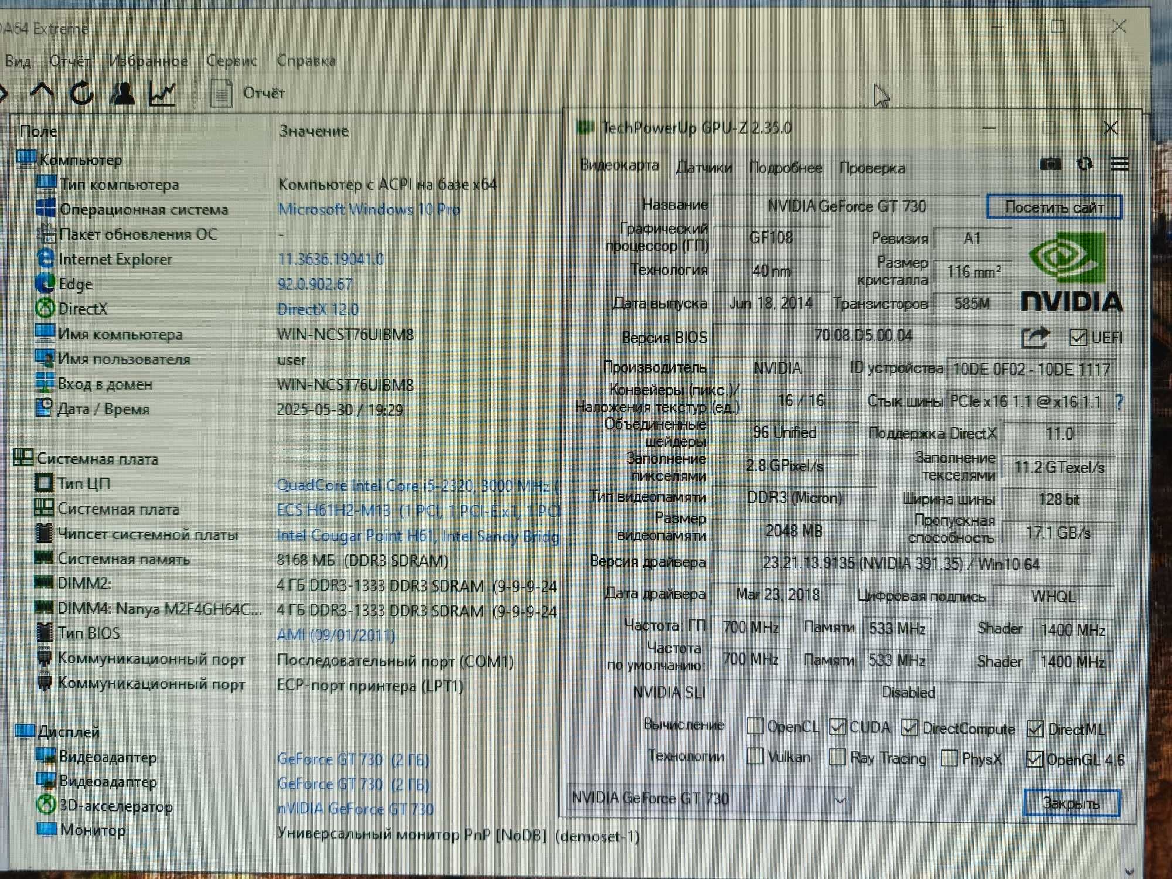Open the user profile icon in AIDA64 toolbar
This screenshot has width=1172, height=879.
click(x=122, y=93)
